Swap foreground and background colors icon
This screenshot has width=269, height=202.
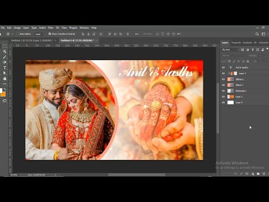click(x=4, y=89)
